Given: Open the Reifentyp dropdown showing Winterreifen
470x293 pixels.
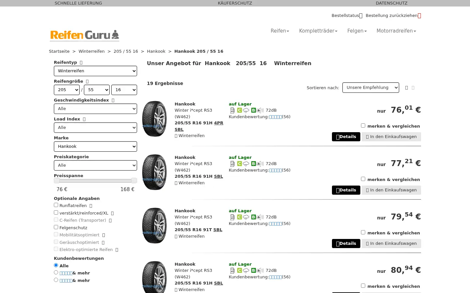Looking at the screenshot, I should (x=95, y=71).
